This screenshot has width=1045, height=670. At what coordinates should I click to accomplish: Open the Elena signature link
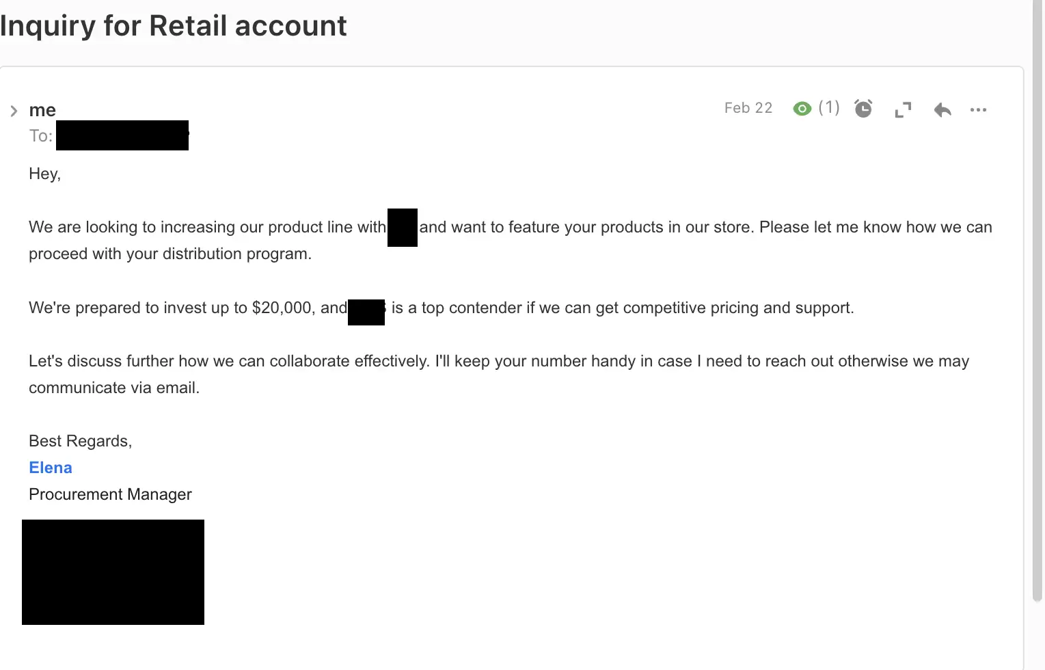[x=51, y=468]
